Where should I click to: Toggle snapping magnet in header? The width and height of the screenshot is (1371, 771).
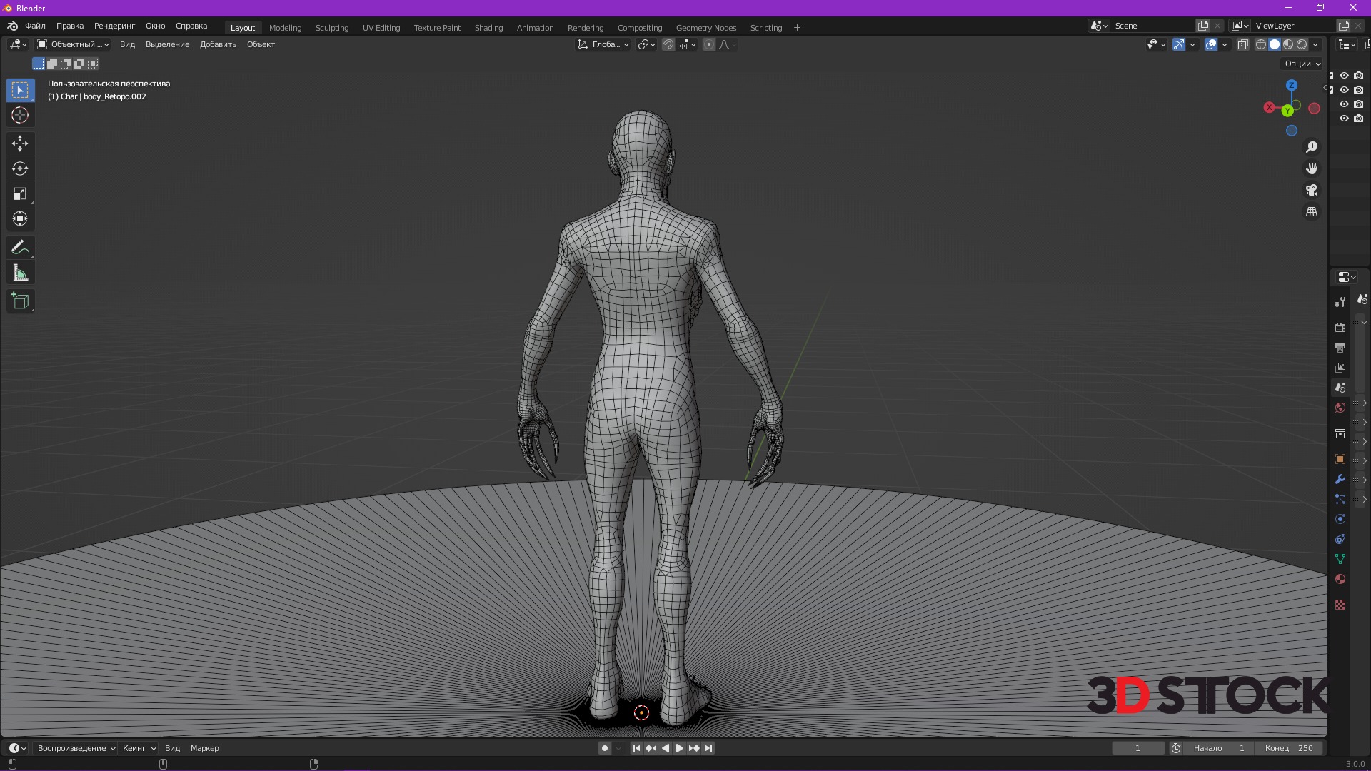point(668,44)
